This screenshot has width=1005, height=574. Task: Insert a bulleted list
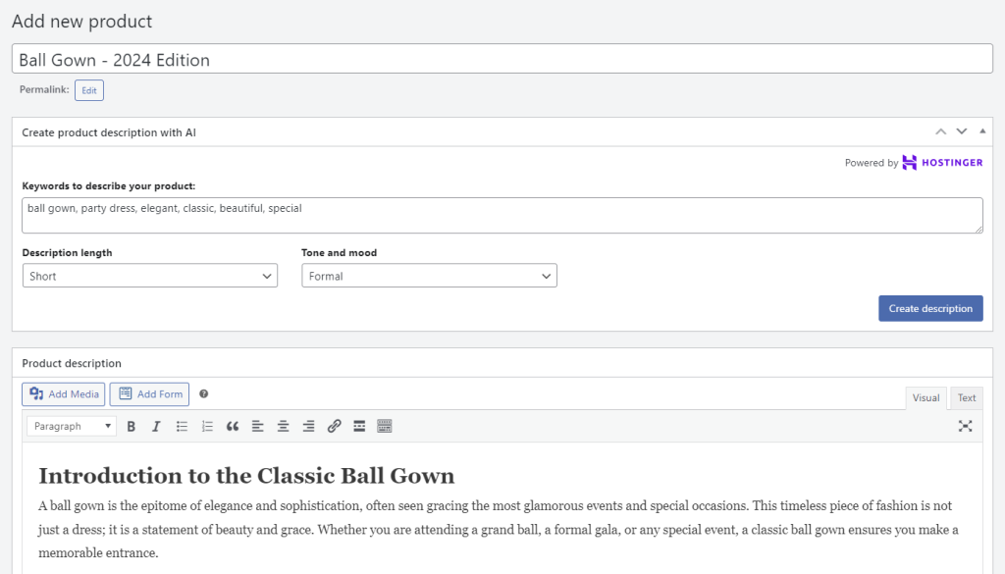(182, 426)
